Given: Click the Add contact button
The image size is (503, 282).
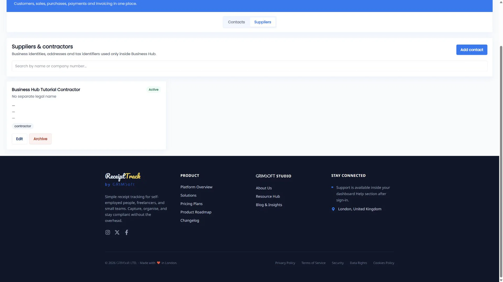Looking at the screenshot, I should (472, 50).
